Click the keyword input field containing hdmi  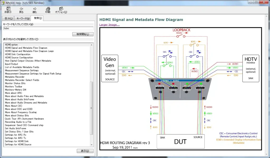pyautogui.click(x=48, y=28)
